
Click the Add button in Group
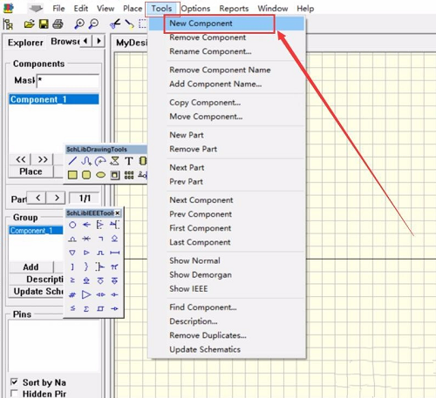31,266
